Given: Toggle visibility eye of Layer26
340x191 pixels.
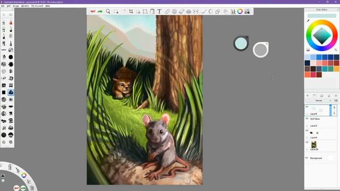Looking at the screenshot, I should [x=307, y=142].
